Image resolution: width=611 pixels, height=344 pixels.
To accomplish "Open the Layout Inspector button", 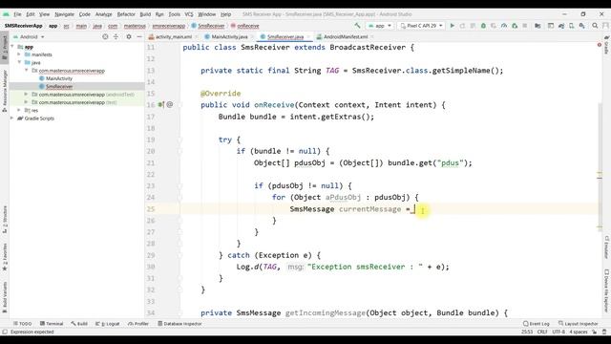I will pyautogui.click(x=579, y=324).
